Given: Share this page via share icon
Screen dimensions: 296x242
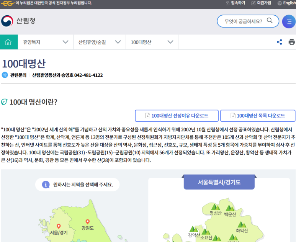Looking at the screenshot, I should click(x=280, y=42).
